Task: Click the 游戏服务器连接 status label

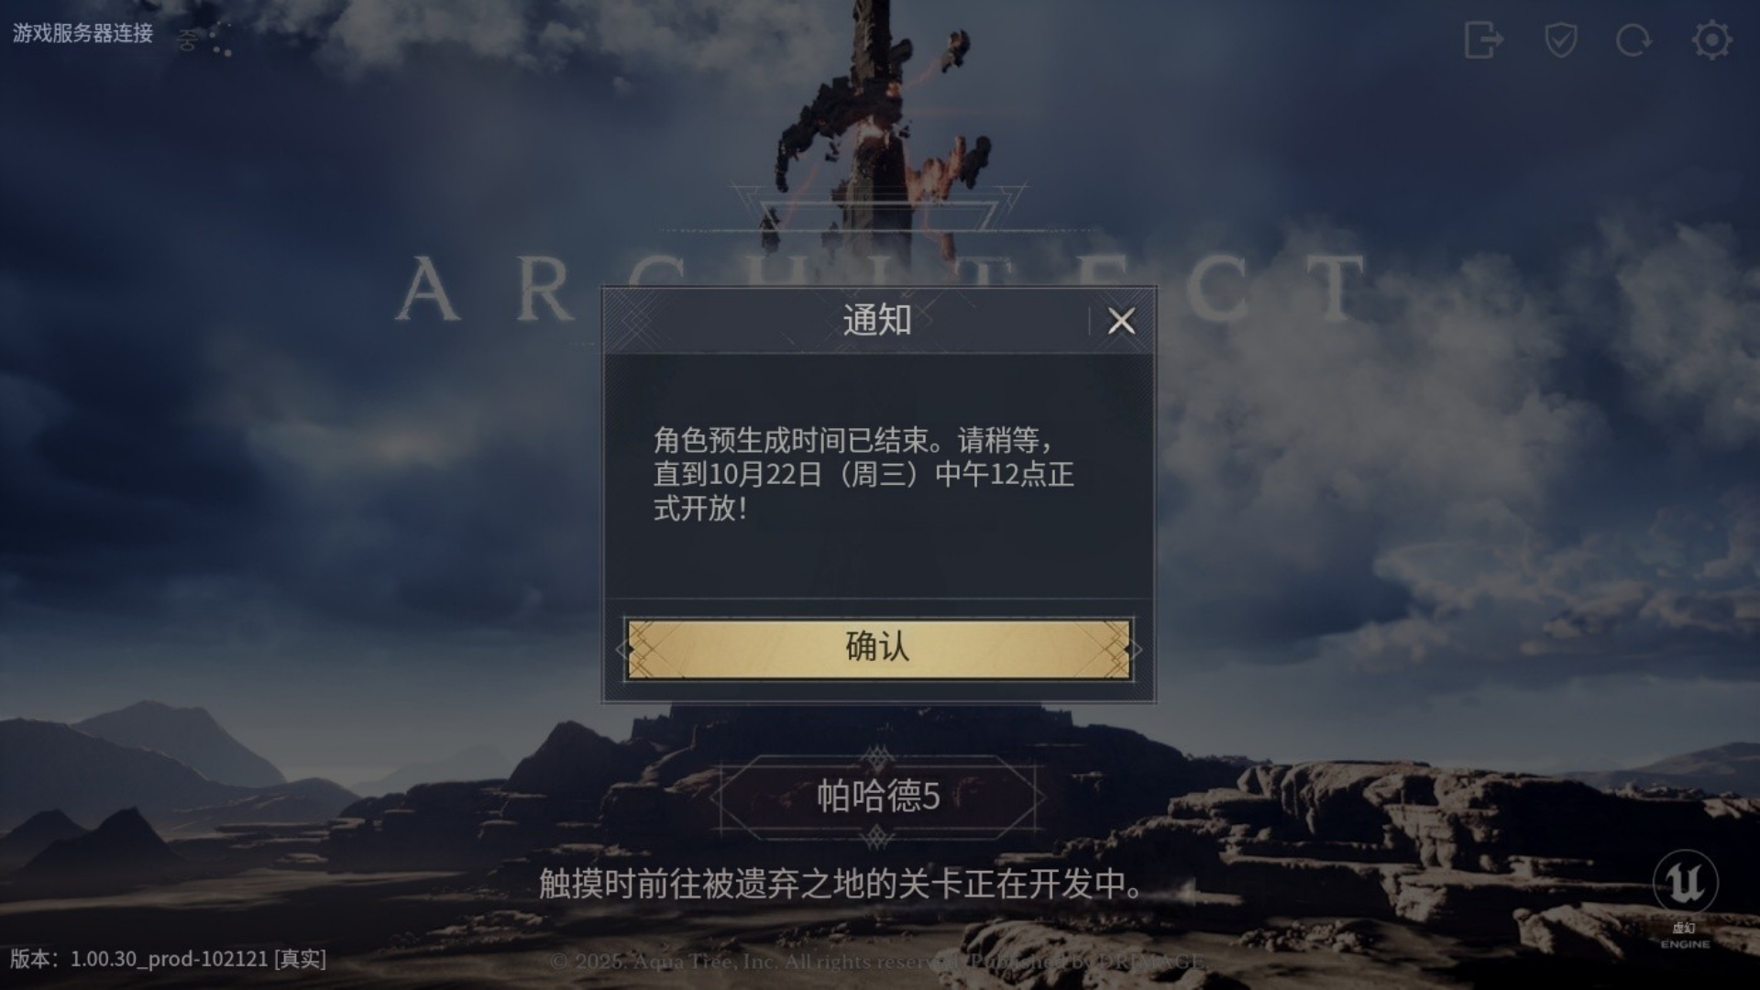Action: tap(82, 34)
